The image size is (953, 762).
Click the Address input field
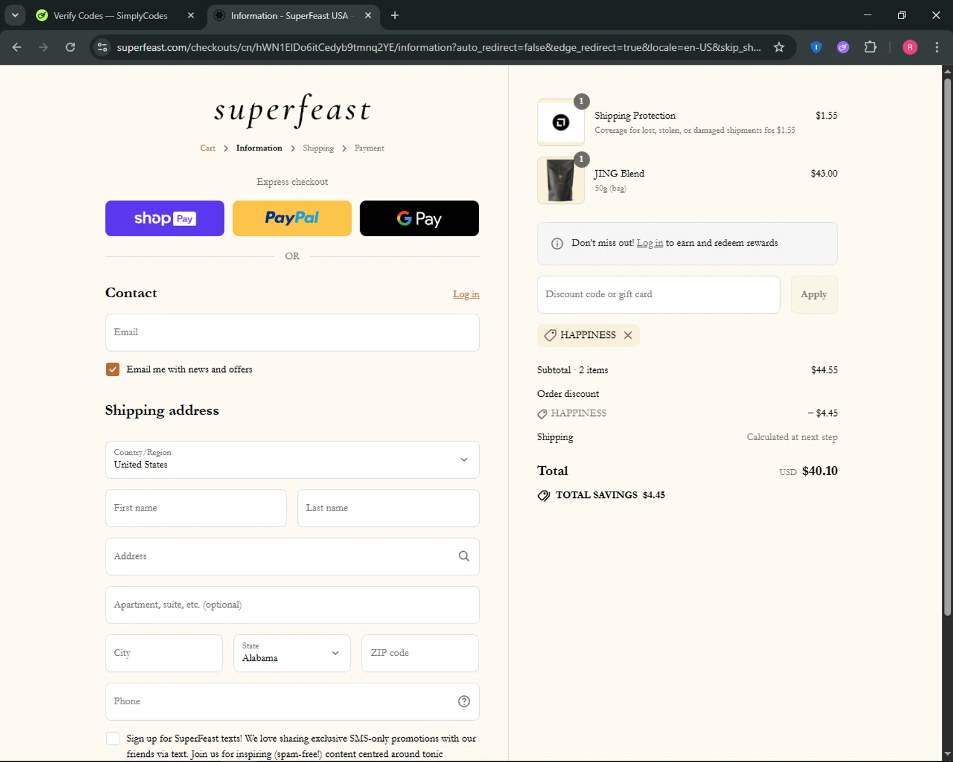point(292,556)
